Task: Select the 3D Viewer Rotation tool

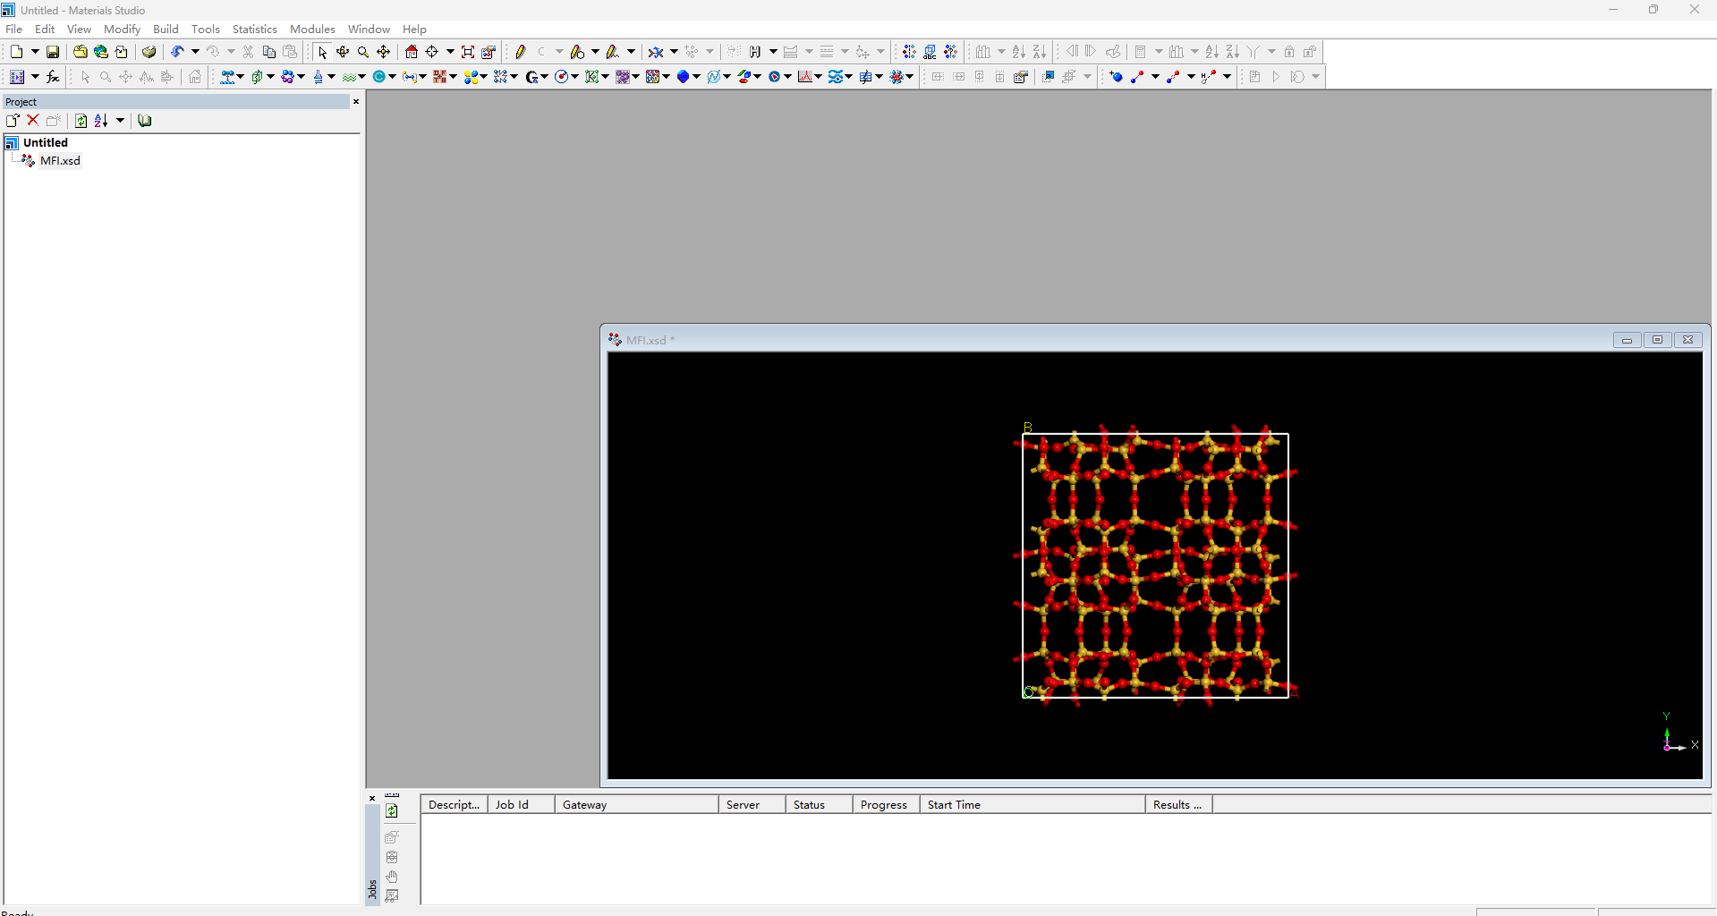Action: tap(343, 52)
